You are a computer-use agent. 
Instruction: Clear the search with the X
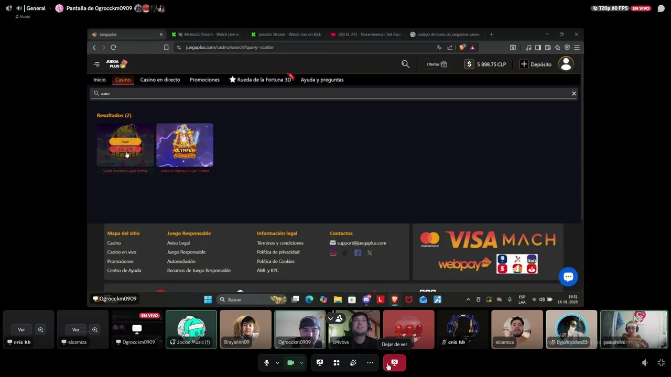[573, 93]
